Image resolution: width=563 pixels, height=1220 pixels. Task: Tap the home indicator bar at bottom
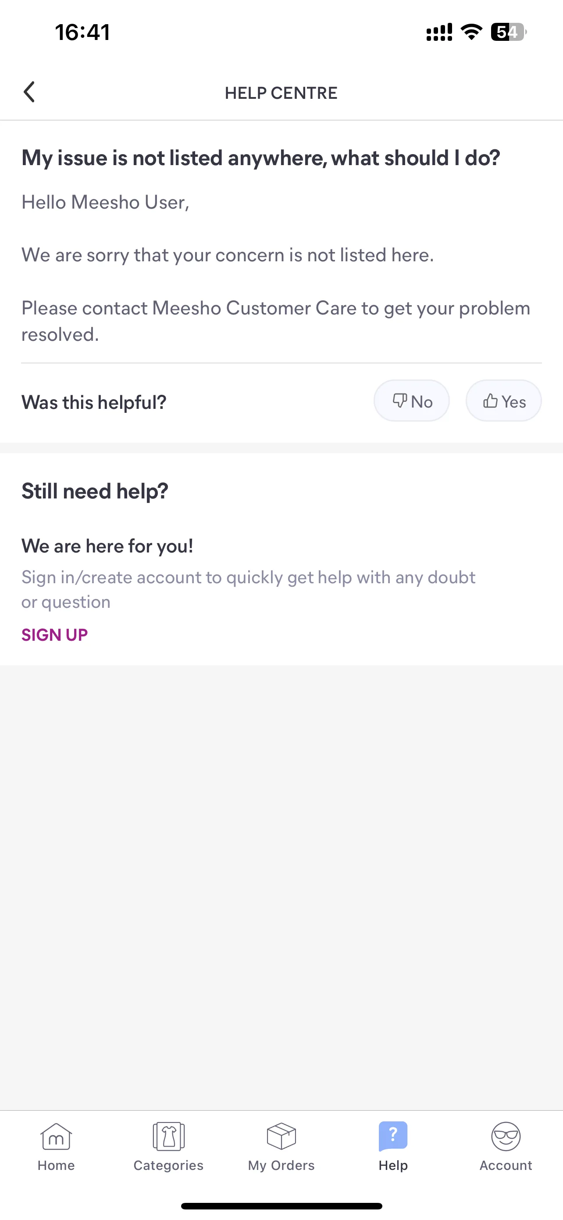pyautogui.click(x=281, y=1206)
